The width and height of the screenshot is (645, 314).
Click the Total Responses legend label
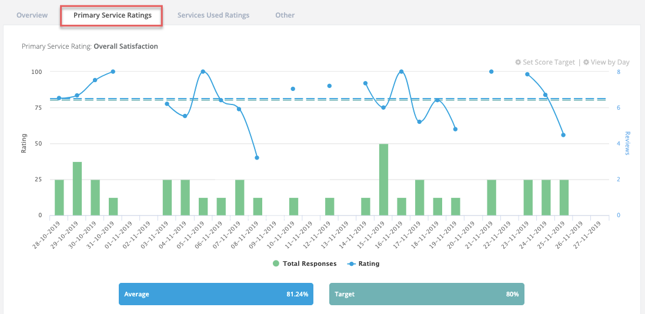tap(310, 264)
